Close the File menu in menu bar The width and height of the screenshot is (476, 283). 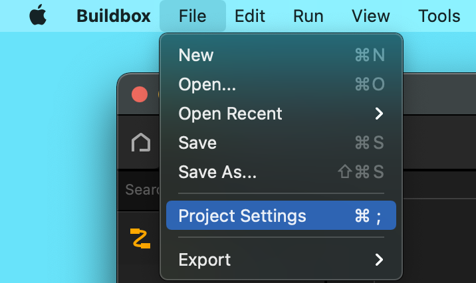[x=193, y=16]
